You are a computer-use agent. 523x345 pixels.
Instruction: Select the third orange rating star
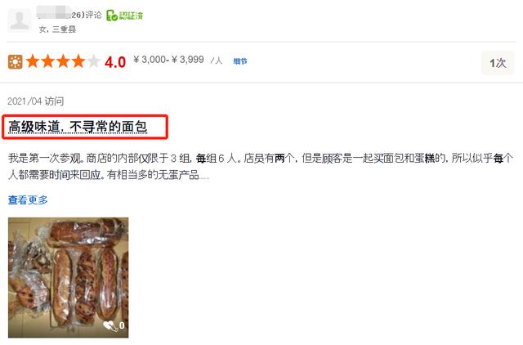(64, 61)
